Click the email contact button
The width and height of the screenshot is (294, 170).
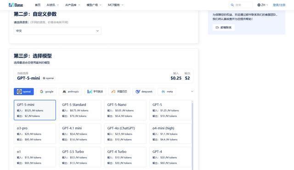(x=224, y=28)
